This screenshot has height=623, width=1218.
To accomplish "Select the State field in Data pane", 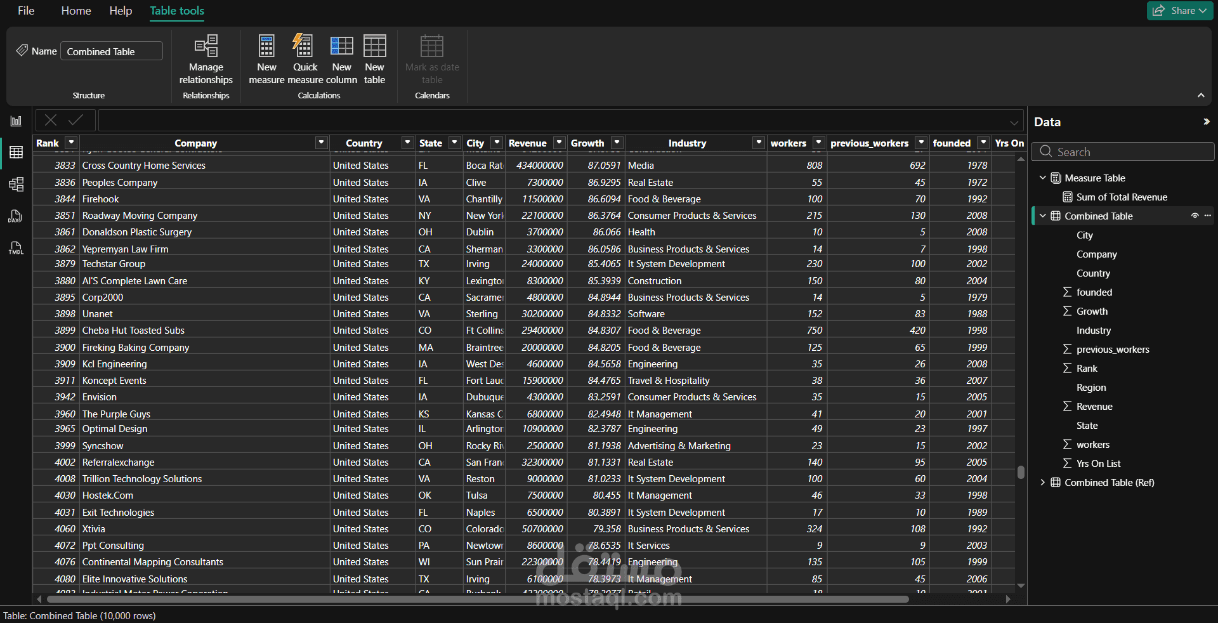I will click(1087, 426).
